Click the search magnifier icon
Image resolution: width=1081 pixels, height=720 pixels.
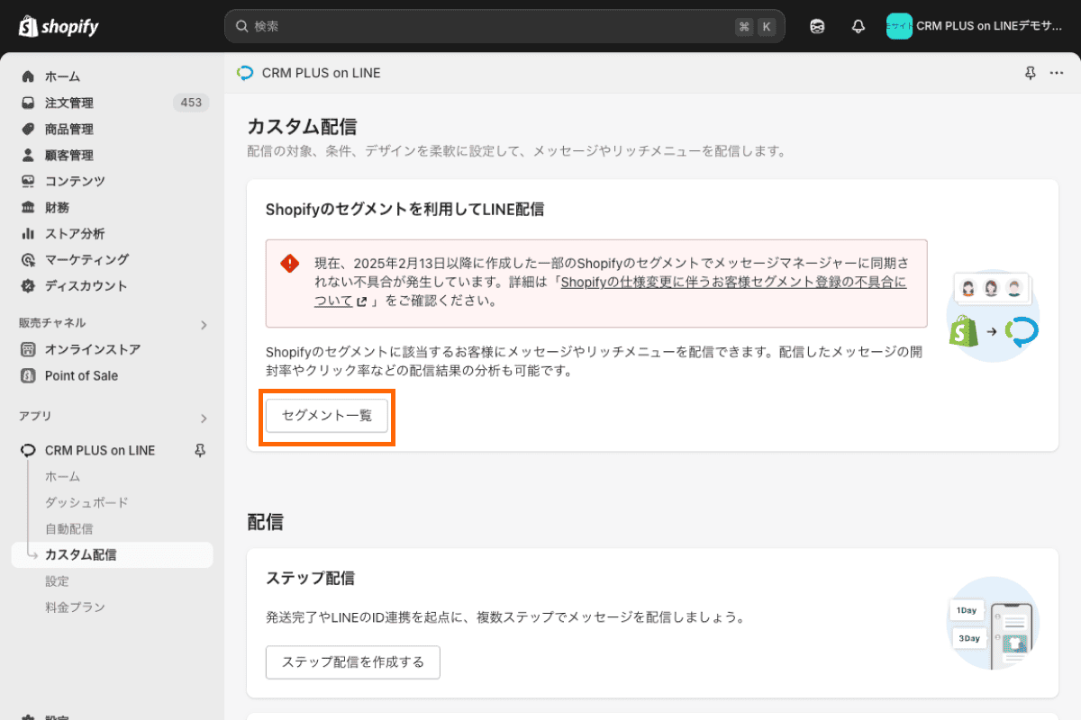[x=241, y=26]
